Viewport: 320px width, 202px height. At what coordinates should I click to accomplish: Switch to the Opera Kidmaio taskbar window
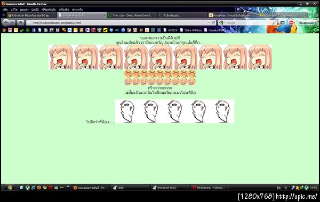210,188
